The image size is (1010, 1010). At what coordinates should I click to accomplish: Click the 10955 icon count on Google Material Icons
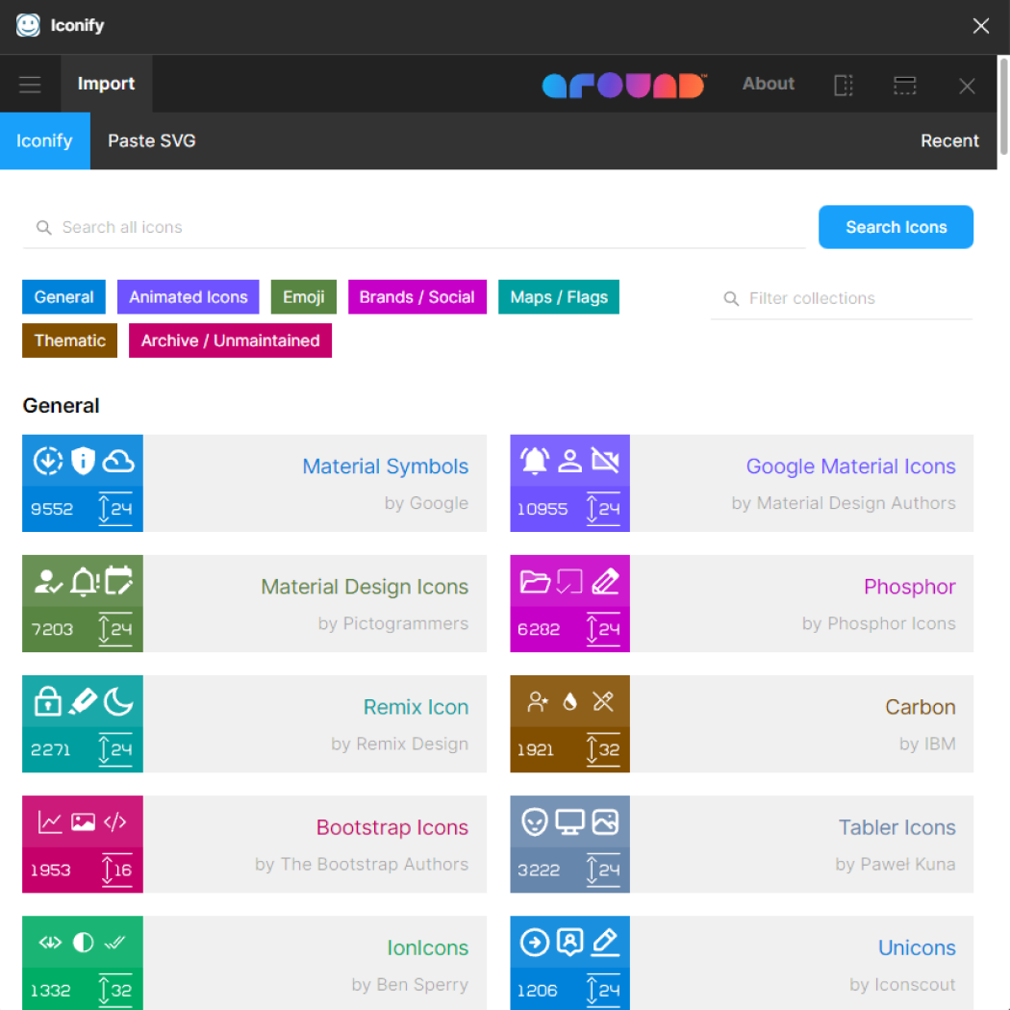(x=543, y=510)
